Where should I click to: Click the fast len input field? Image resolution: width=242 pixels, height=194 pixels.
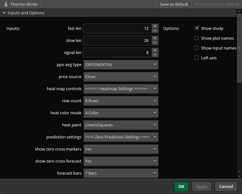click(x=118, y=29)
